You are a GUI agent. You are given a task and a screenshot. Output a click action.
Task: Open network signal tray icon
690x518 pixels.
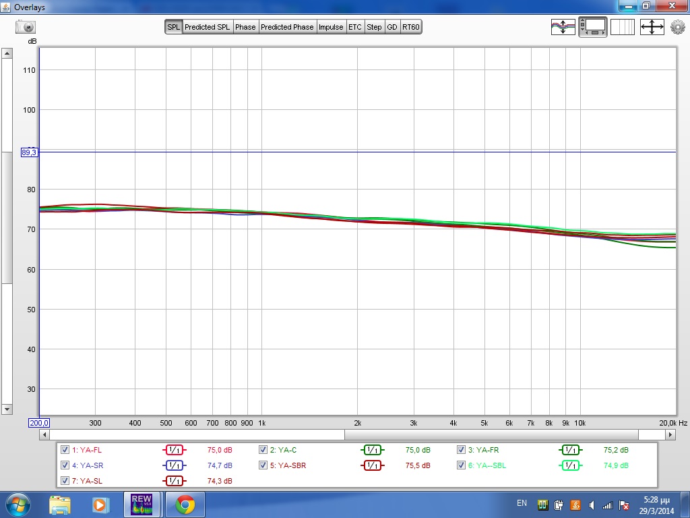tap(608, 505)
